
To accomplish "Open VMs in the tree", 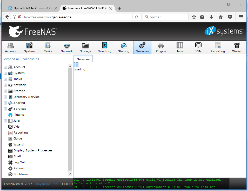I will pyautogui.click(x=16, y=127).
